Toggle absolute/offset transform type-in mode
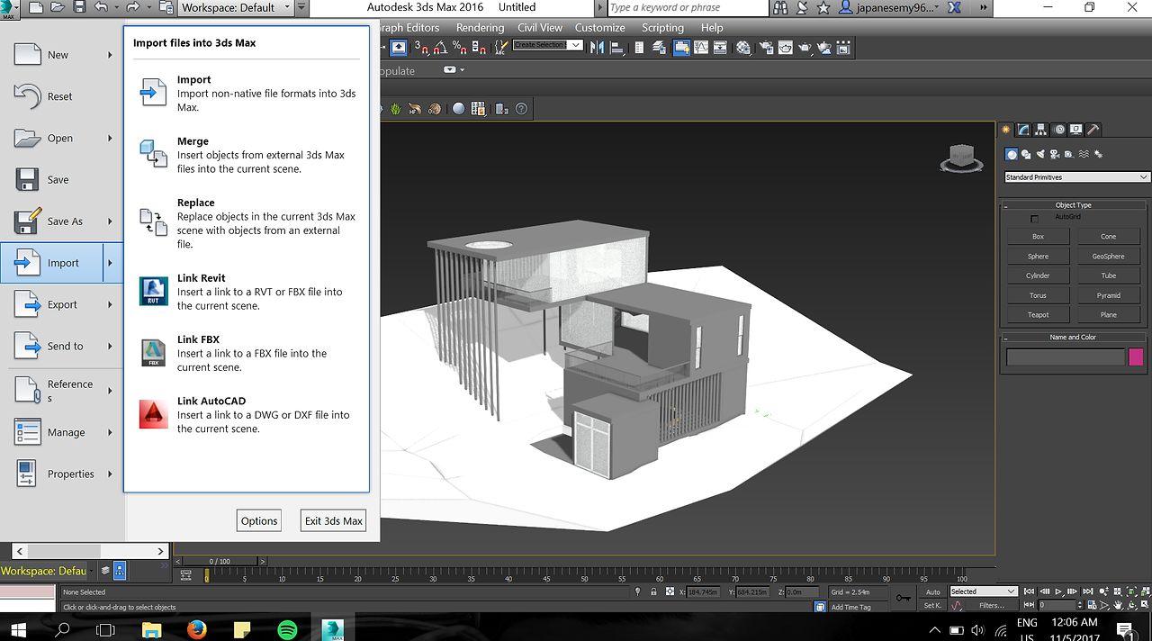The image size is (1152, 641). click(670, 591)
